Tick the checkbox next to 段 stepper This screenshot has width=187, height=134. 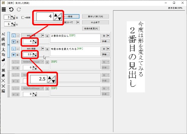(23, 17)
